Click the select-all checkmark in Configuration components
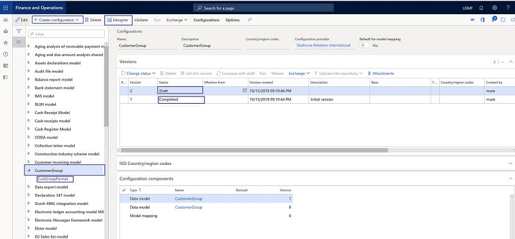Screen dimensions: 515x239 (x=124, y=190)
